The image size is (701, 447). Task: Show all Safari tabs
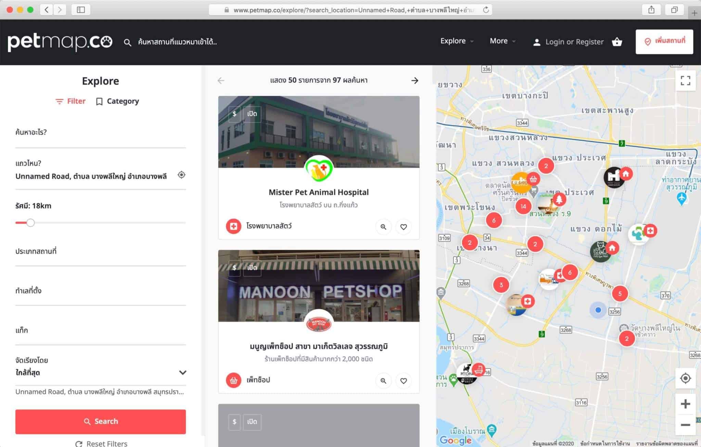pos(674,10)
